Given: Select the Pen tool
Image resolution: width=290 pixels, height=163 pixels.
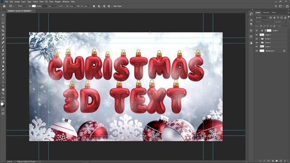Looking at the screenshot, I should (x=3, y=74).
